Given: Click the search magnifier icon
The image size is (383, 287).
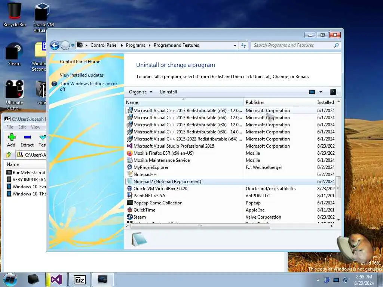Looking at the screenshot, I should point(336,45).
